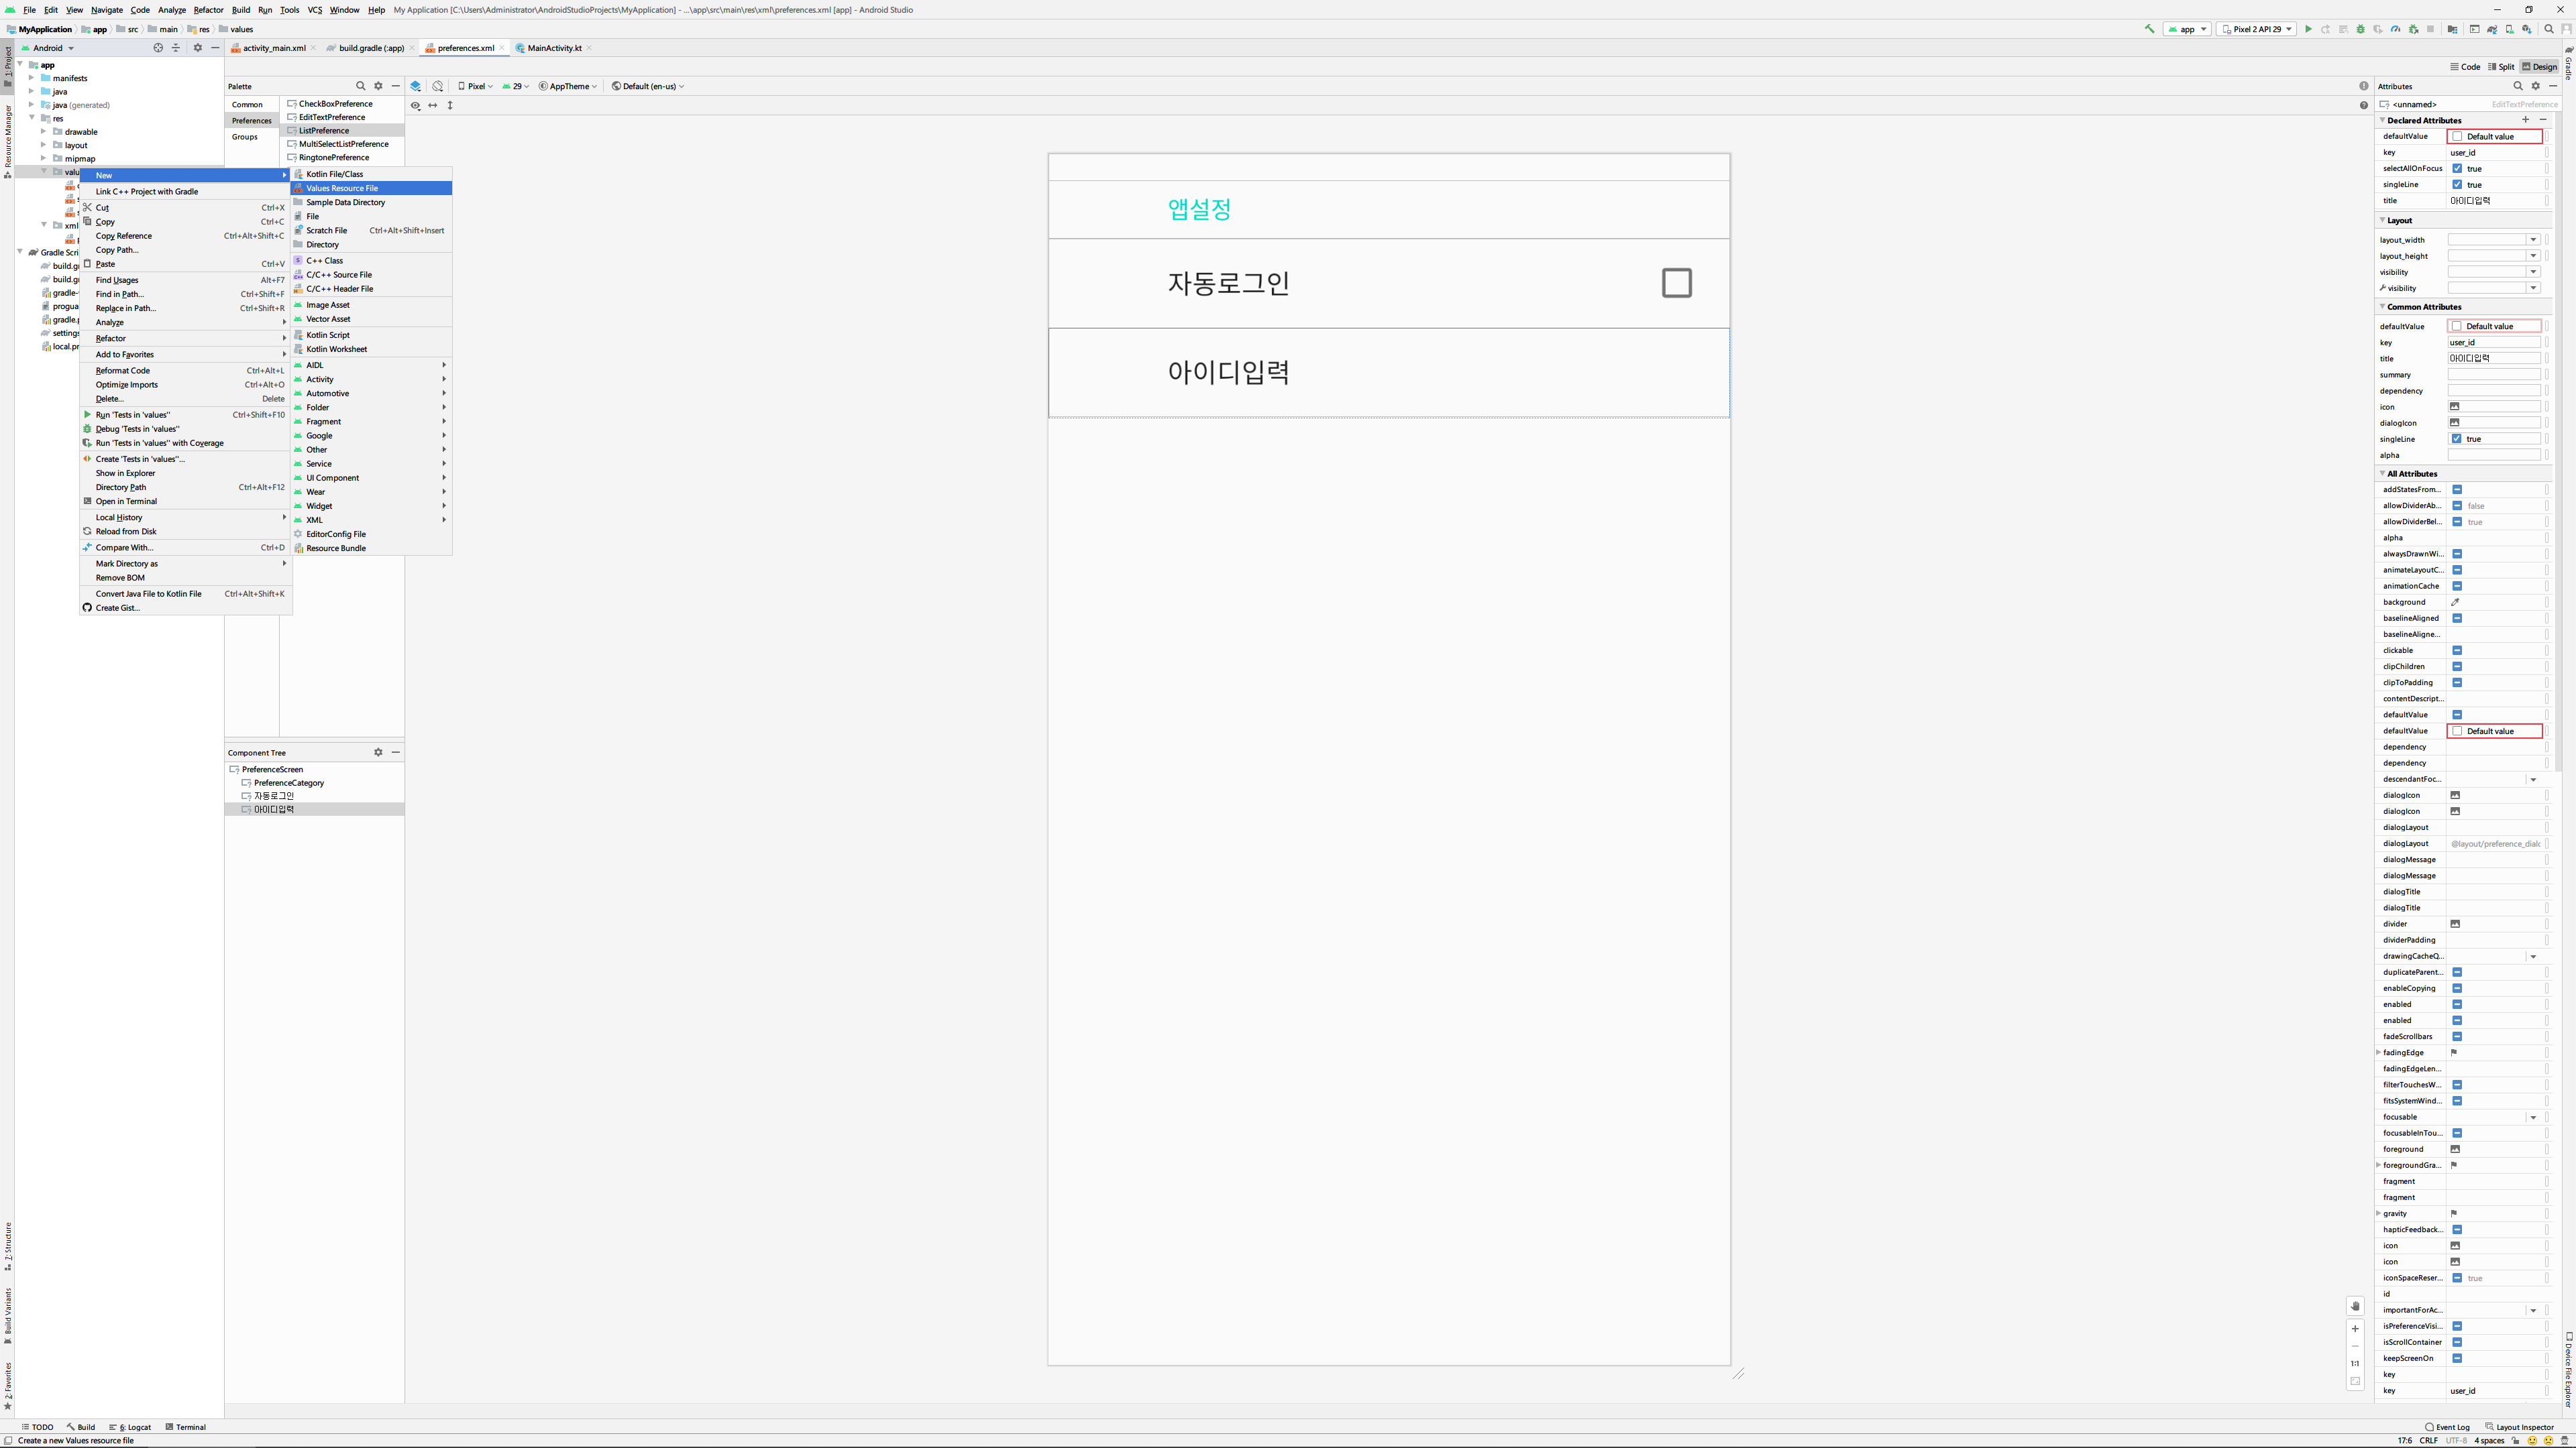The width and height of the screenshot is (2576, 1448).
Task: Click the orientation rotate icon in design toolbar
Action: click(x=438, y=86)
